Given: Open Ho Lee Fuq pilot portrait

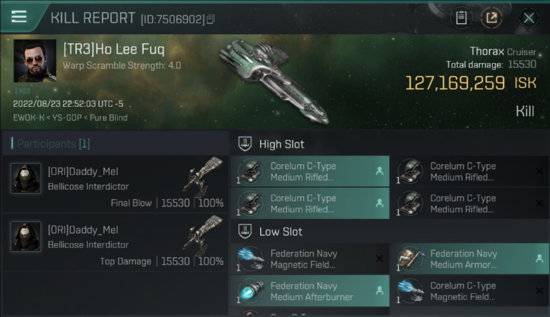Looking at the screenshot, I should [x=35, y=61].
